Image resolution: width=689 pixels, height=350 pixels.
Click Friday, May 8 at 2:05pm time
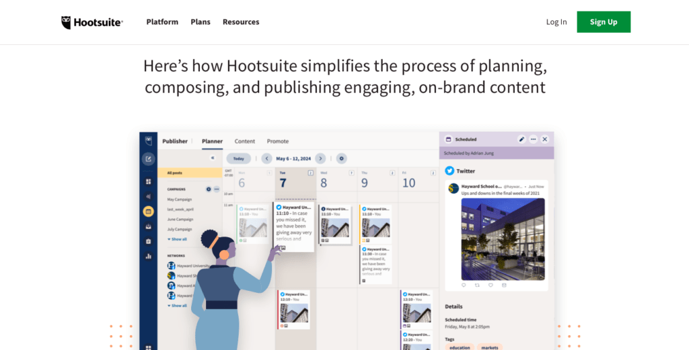point(467,326)
